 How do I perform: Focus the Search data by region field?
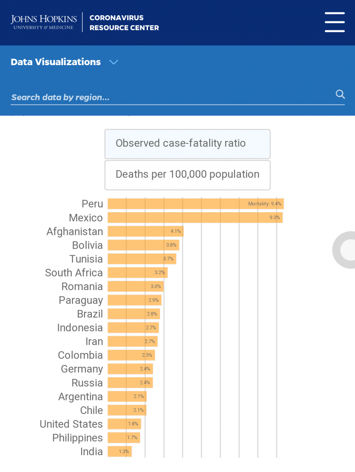[172, 98]
